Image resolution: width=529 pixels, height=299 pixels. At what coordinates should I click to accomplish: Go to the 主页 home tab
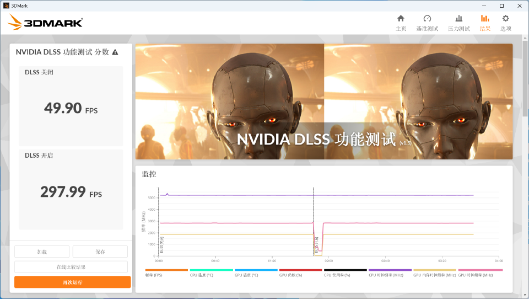point(401,23)
